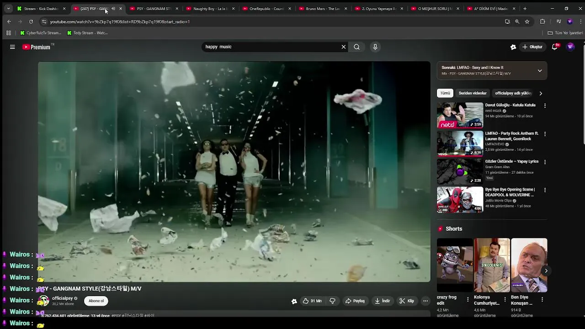
Task: Select the Tümü filter chip
Action: click(445, 93)
